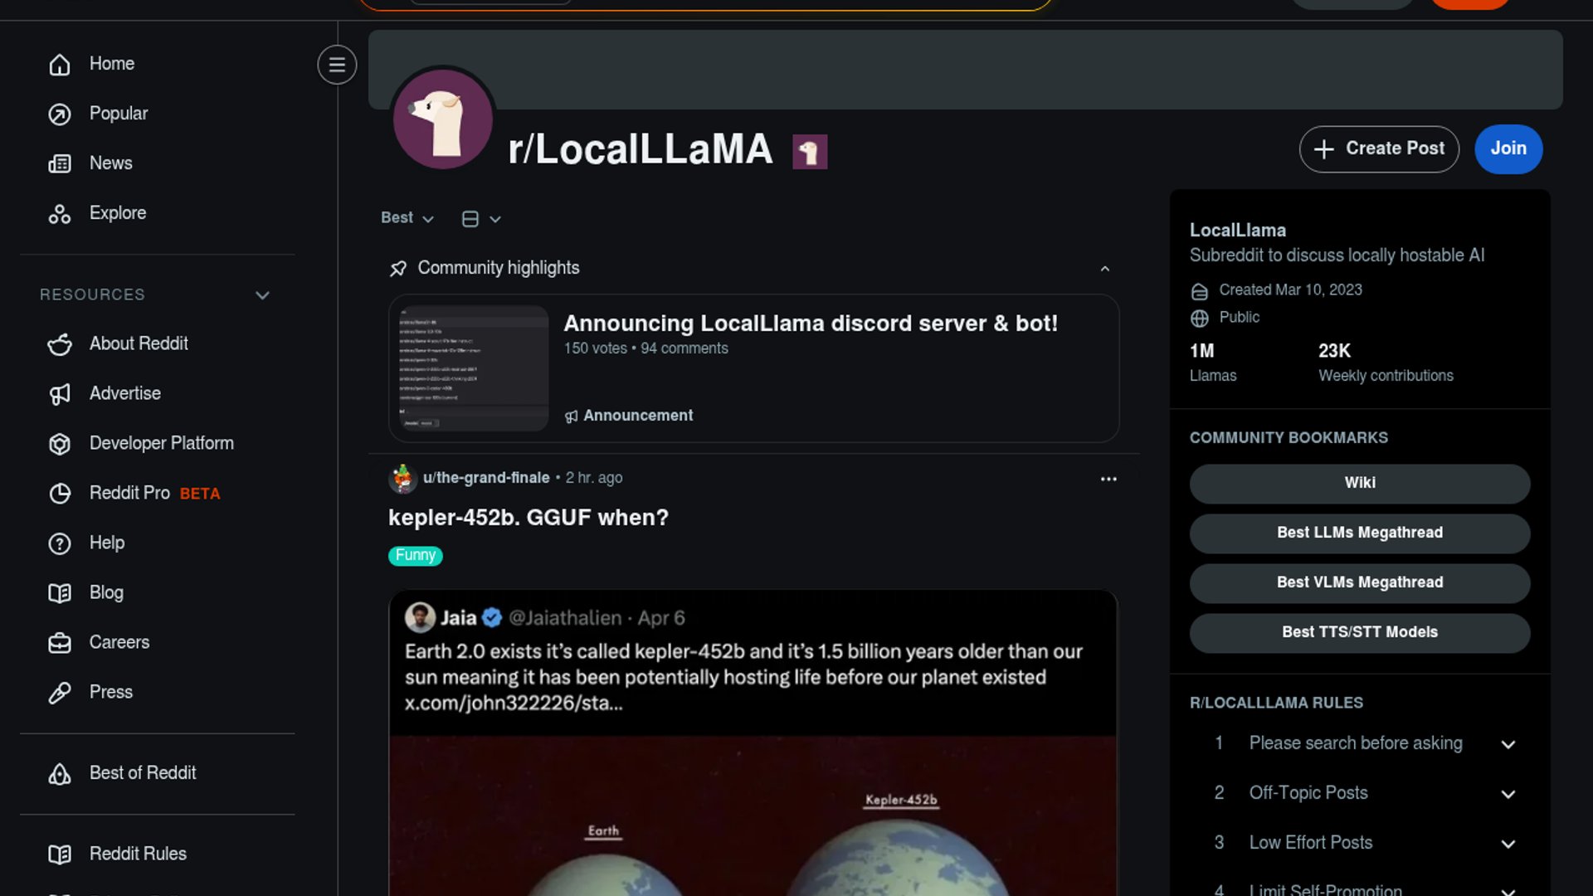
Task: Open the News icon in sidebar
Action: click(60, 163)
